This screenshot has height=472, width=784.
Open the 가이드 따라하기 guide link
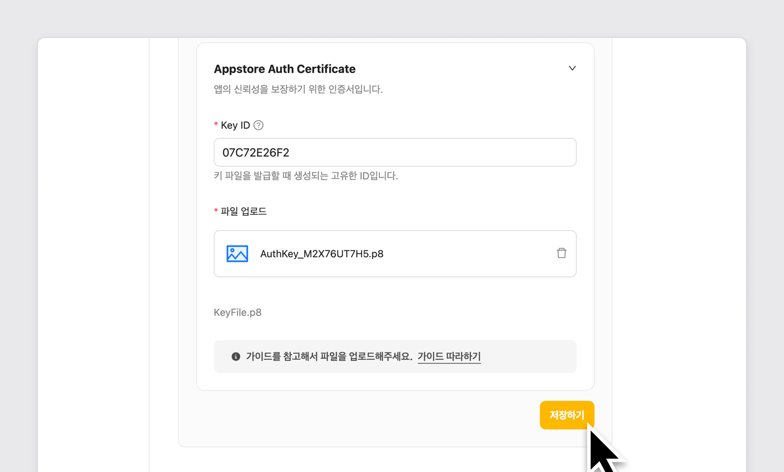(x=449, y=356)
